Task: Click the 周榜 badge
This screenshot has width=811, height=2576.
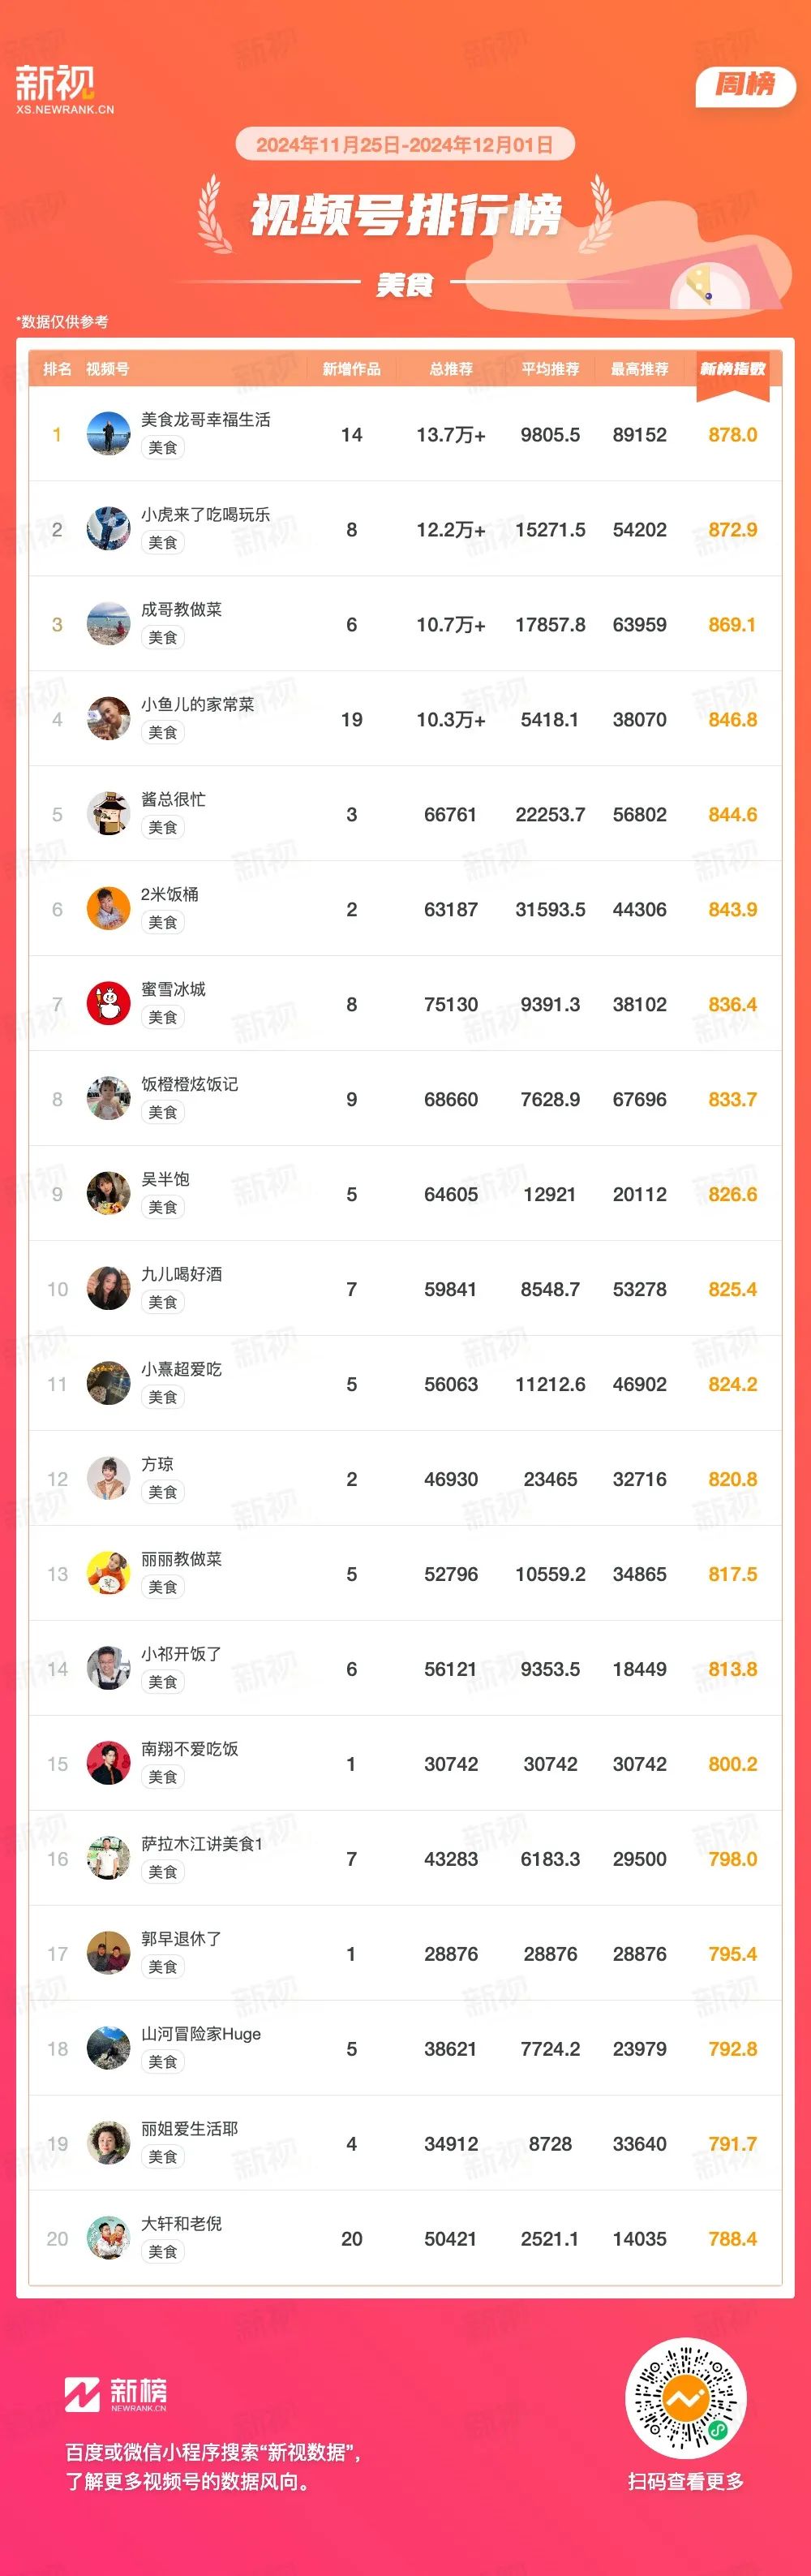Action: point(745,86)
